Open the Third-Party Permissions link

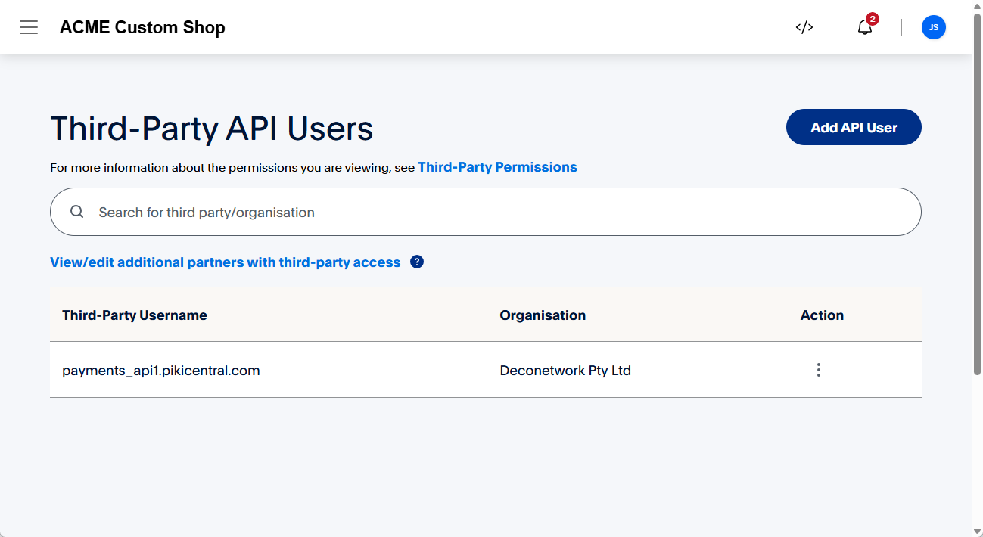pos(497,166)
